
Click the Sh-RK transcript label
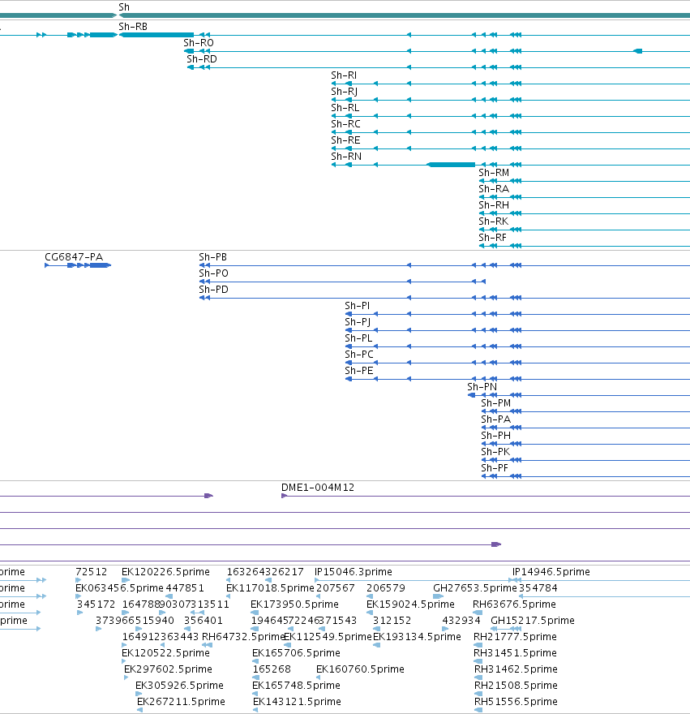493,222
